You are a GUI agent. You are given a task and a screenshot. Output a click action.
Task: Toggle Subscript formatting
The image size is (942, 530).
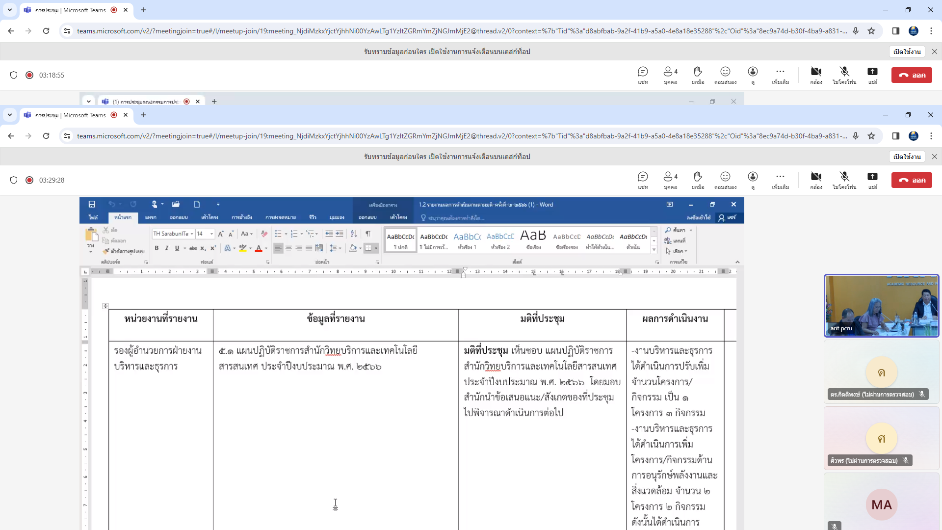(x=203, y=248)
